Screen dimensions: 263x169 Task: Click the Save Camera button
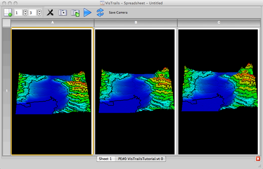[x=118, y=13]
